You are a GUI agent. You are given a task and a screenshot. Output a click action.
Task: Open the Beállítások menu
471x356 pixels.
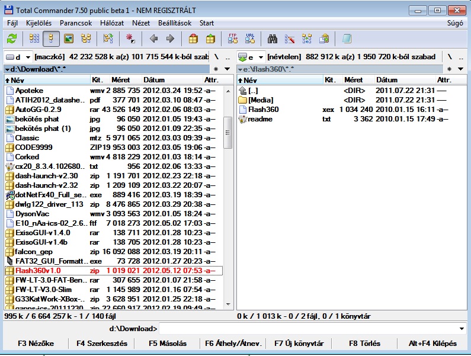point(177,23)
